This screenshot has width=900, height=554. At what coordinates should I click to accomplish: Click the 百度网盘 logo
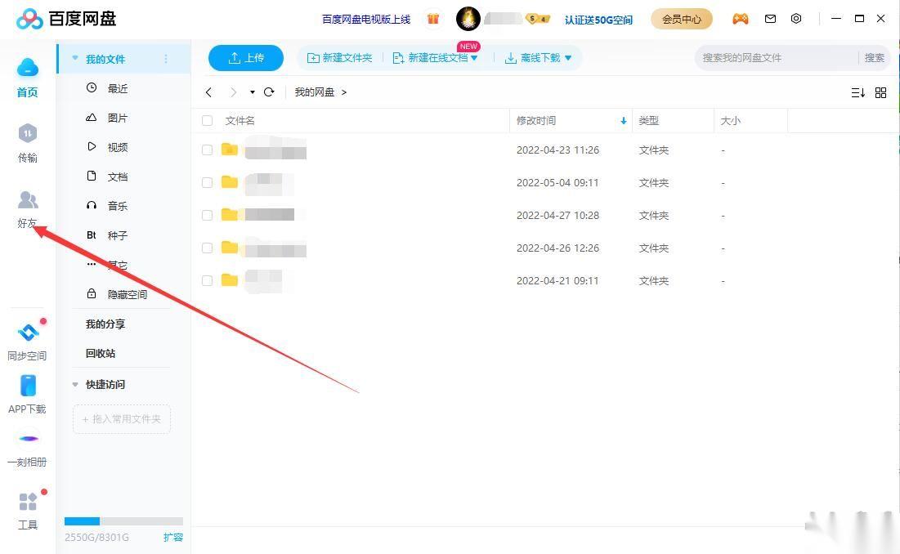66,19
